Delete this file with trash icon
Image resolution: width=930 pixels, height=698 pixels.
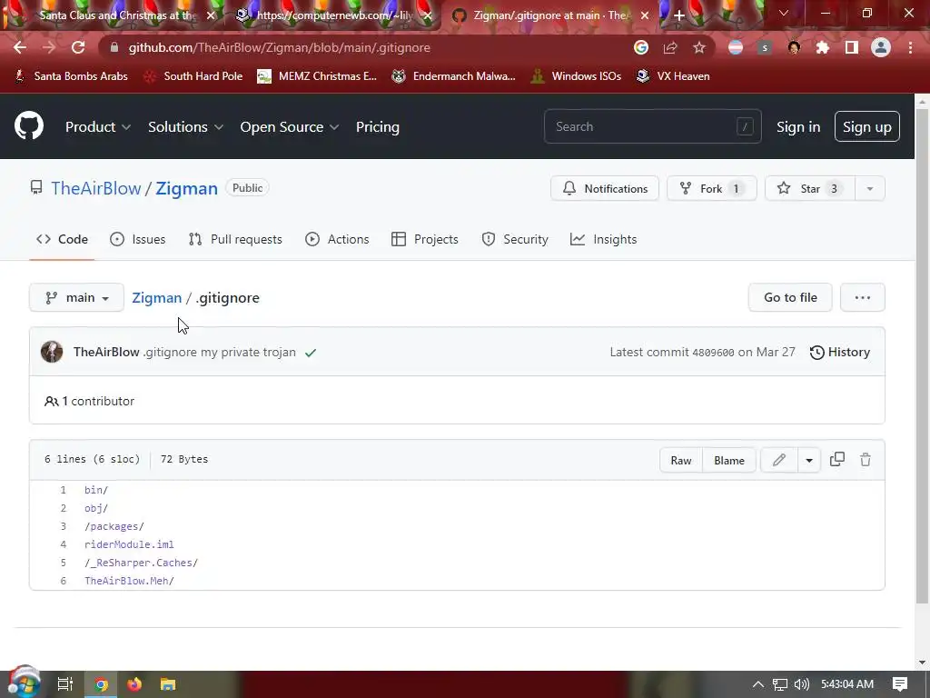[866, 459]
